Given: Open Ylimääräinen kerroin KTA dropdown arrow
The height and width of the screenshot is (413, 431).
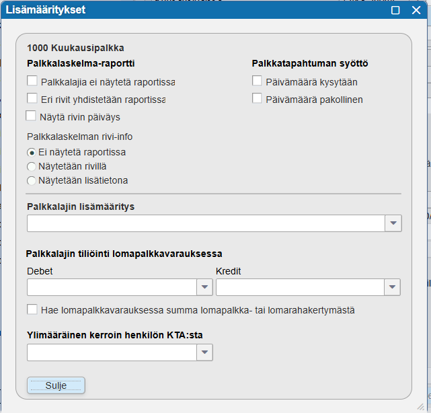Looking at the screenshot, I should pyautogui.click(x=204, y=352).
